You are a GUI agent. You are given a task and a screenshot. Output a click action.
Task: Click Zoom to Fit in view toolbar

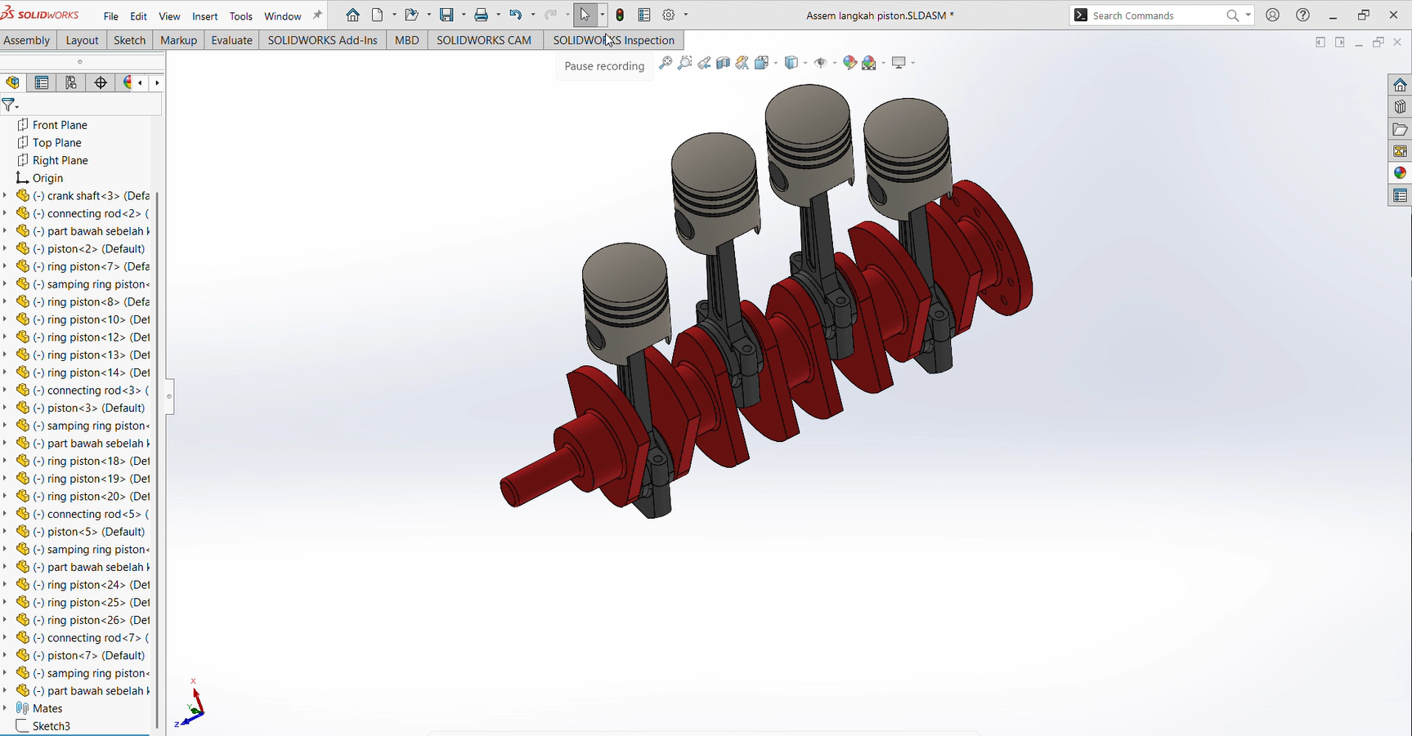coord(666,63)
